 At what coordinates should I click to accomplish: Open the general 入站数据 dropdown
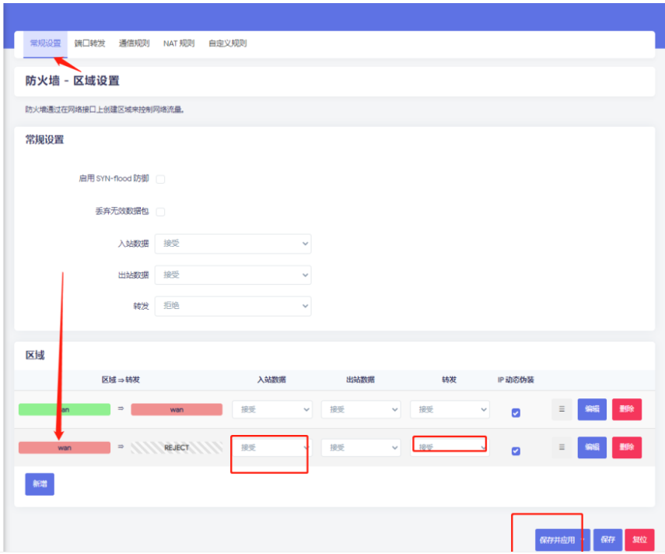(x=233, y=244)
